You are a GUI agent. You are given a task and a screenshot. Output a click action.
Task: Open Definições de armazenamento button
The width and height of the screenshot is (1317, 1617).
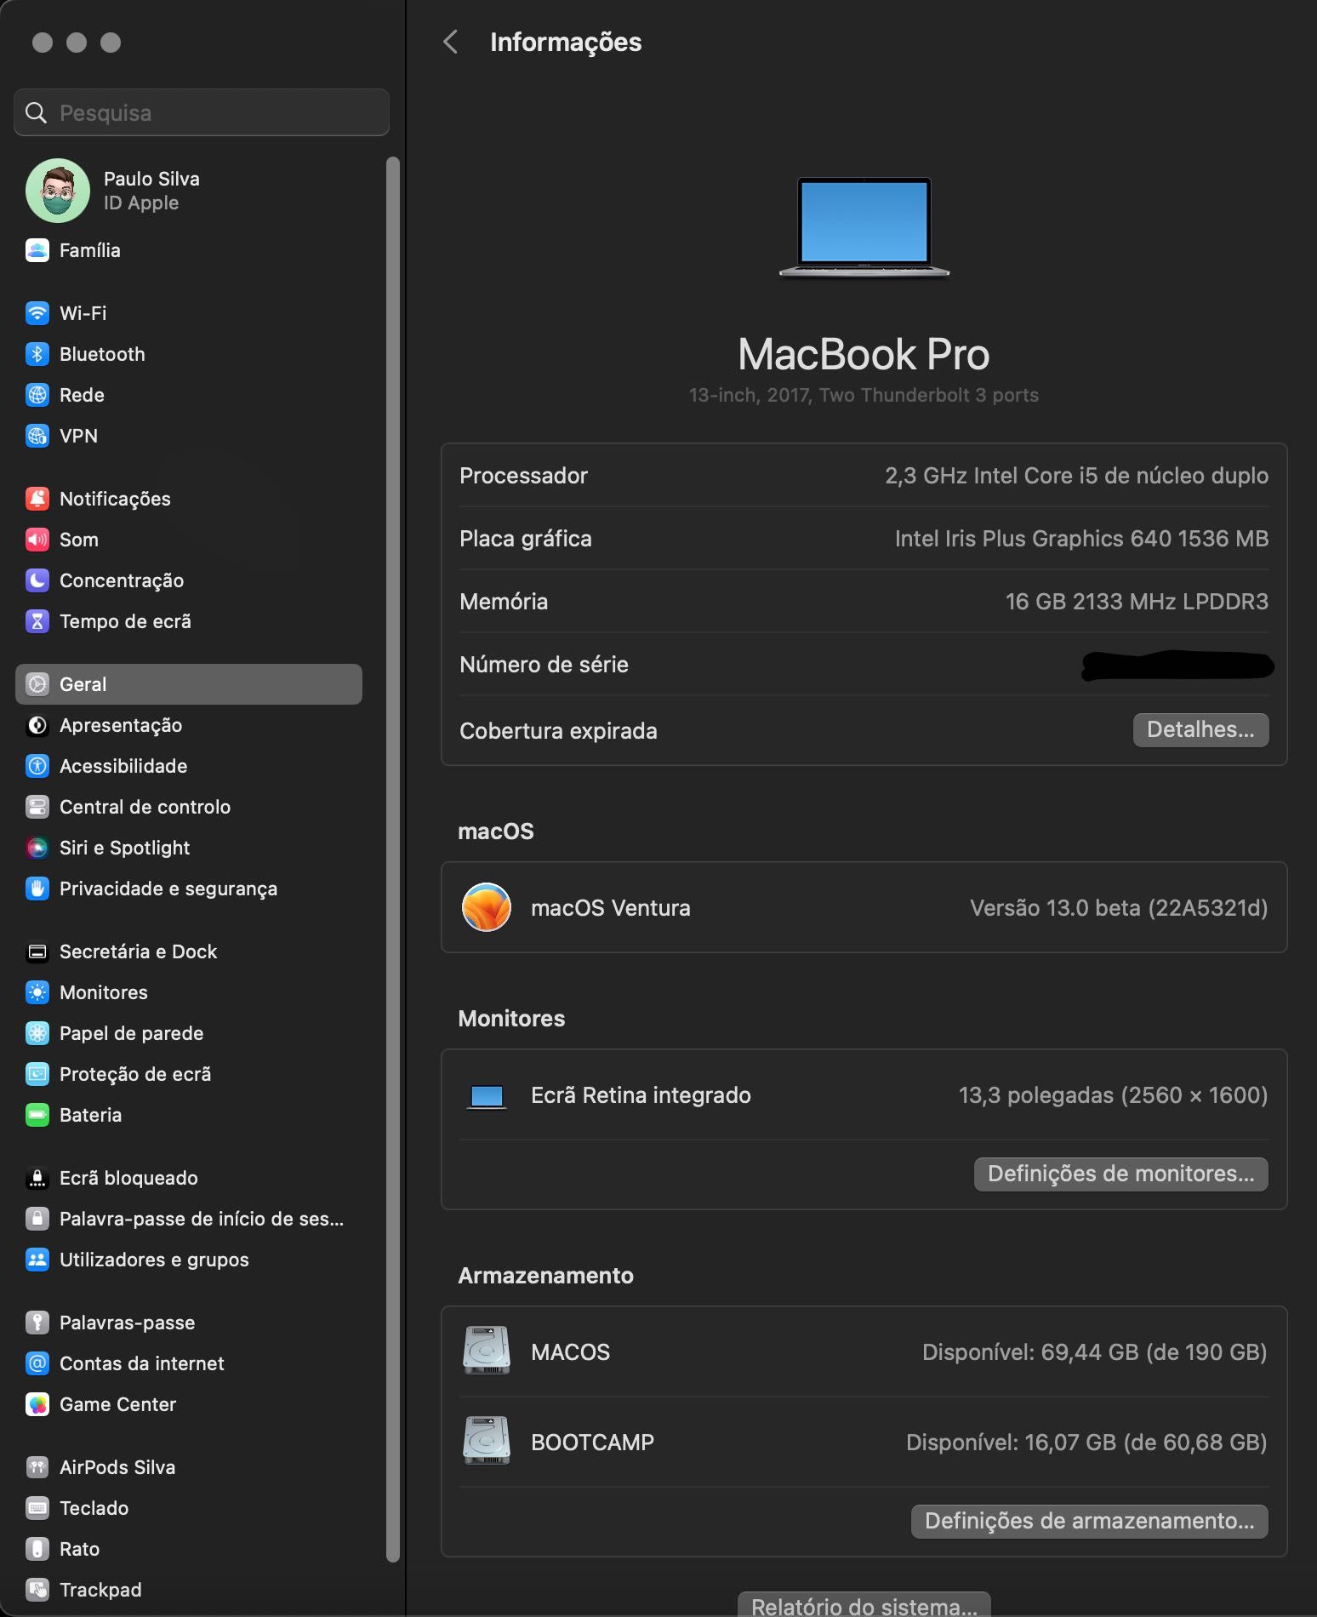[1089, 1522]
